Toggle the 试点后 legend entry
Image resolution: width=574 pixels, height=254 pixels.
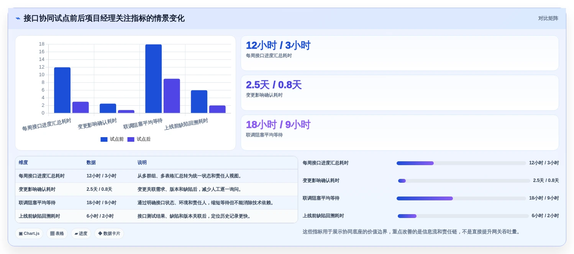pos(139,139)
